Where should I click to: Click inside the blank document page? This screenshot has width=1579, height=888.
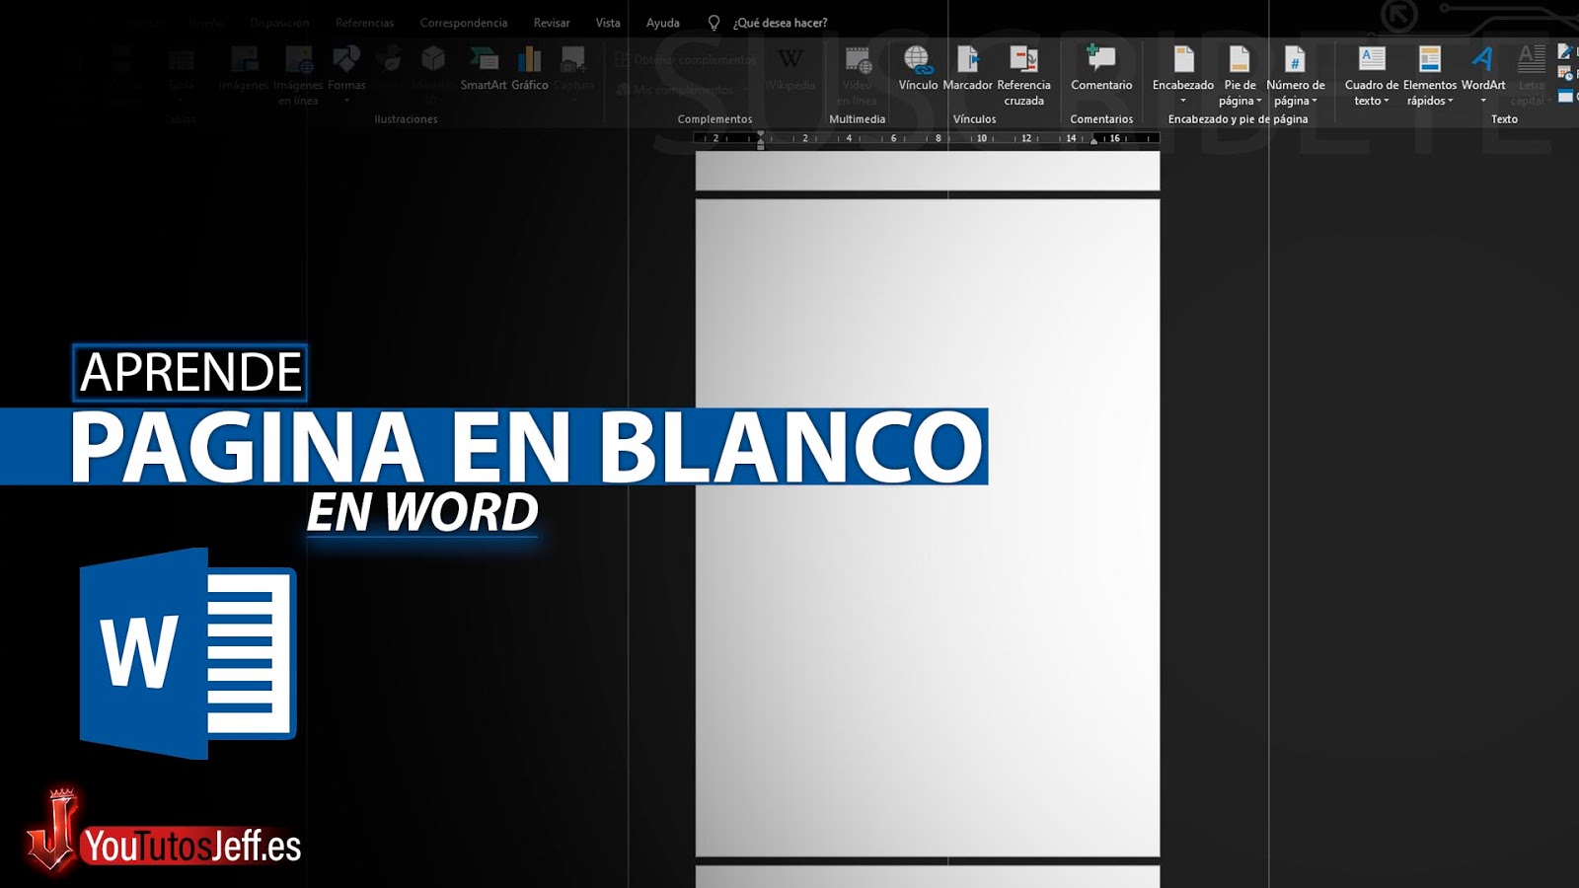tap(928, 528)
